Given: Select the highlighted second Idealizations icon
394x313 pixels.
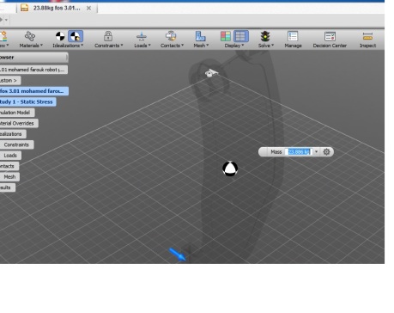Looking at the screenshot, I should pos(76,36).
